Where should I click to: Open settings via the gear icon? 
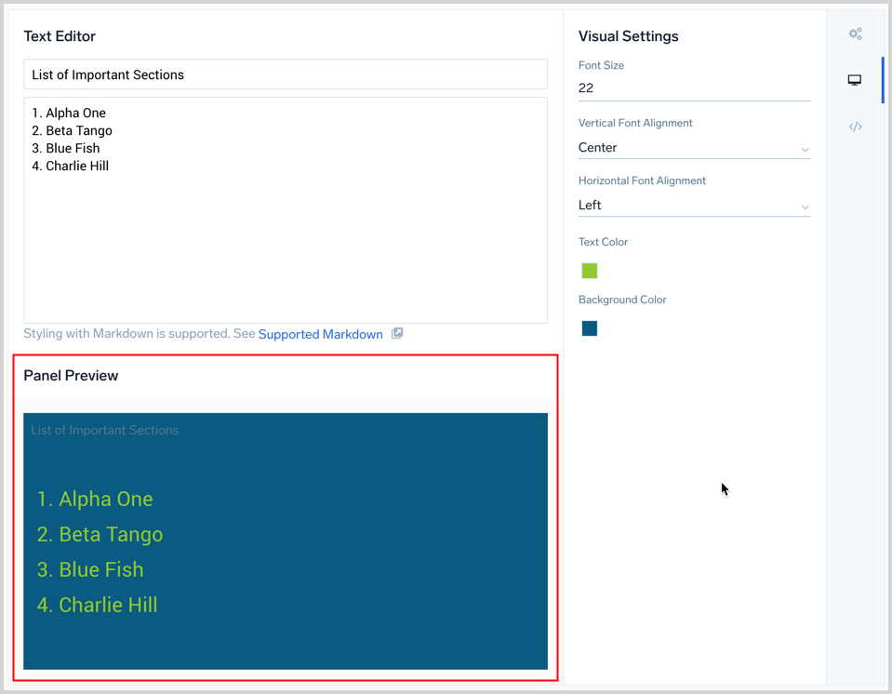coord(855,33)
